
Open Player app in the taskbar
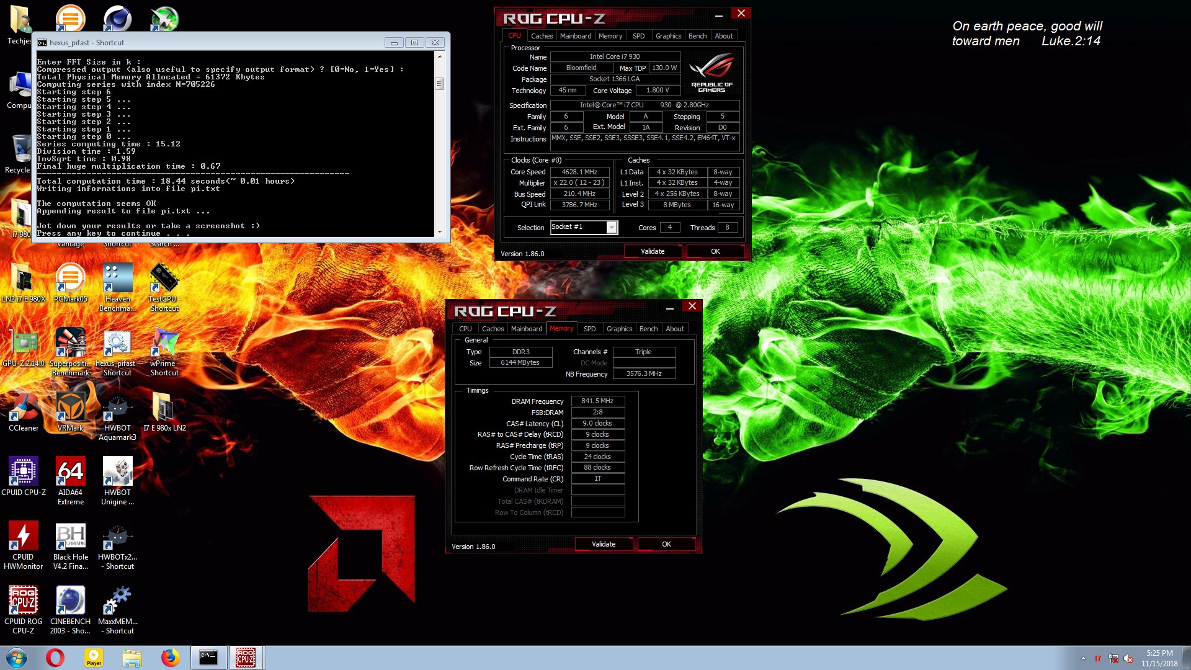point(94,658)
